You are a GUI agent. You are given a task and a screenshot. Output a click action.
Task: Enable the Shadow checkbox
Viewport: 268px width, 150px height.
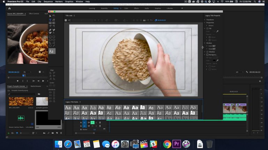(x=207, y=52)
